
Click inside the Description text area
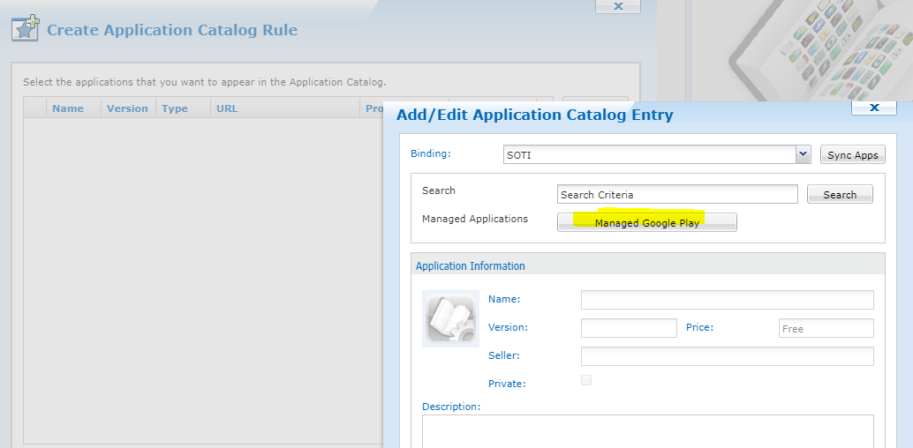pyautogui.click(x=647, y=430)
